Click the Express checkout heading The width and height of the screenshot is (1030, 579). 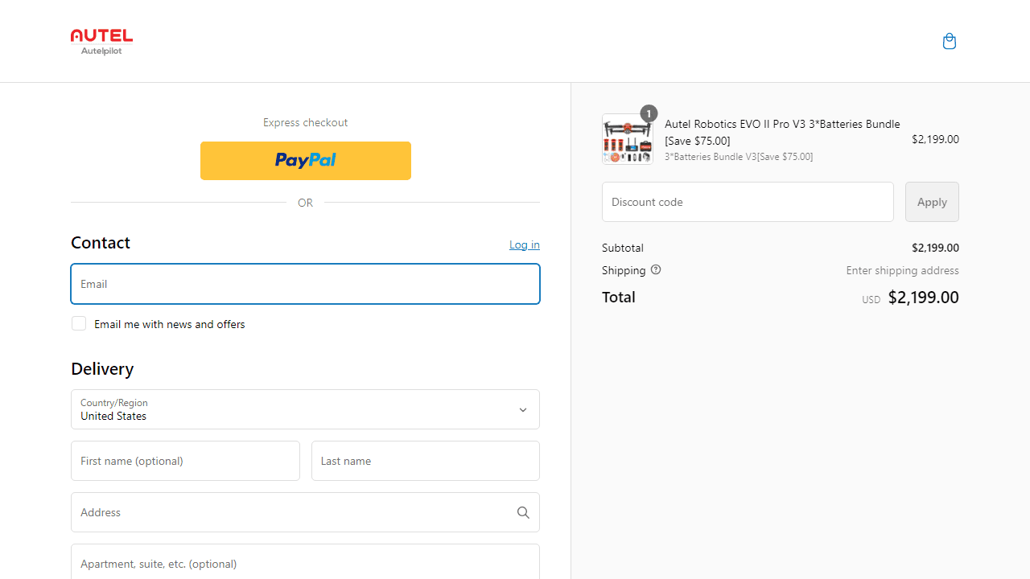tap(306, 122)
